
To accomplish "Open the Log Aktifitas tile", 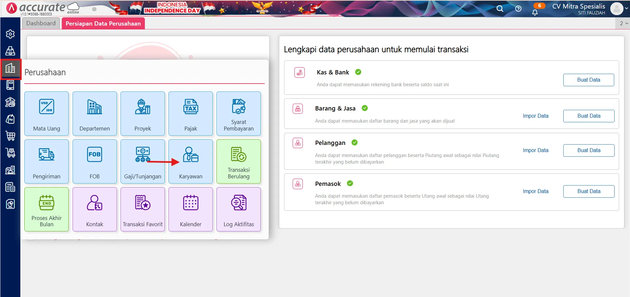I will coord(239,209).
